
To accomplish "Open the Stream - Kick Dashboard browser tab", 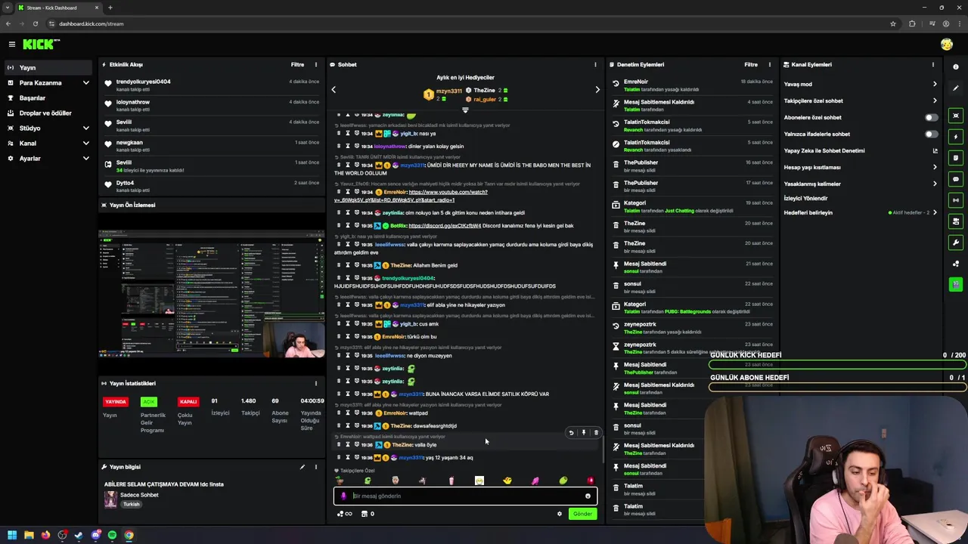I will tap(59, 8).
